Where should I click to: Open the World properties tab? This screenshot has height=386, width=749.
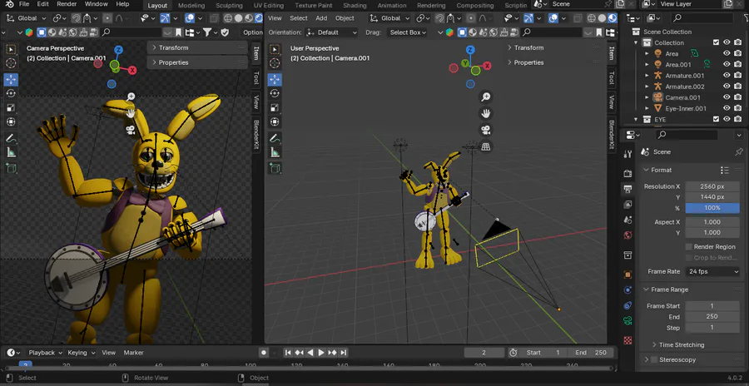[627, 235]
